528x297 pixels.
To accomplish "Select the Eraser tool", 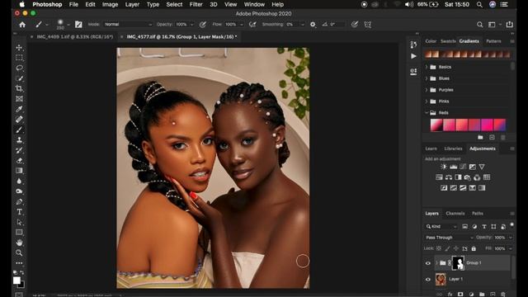I will coord(19,160).
